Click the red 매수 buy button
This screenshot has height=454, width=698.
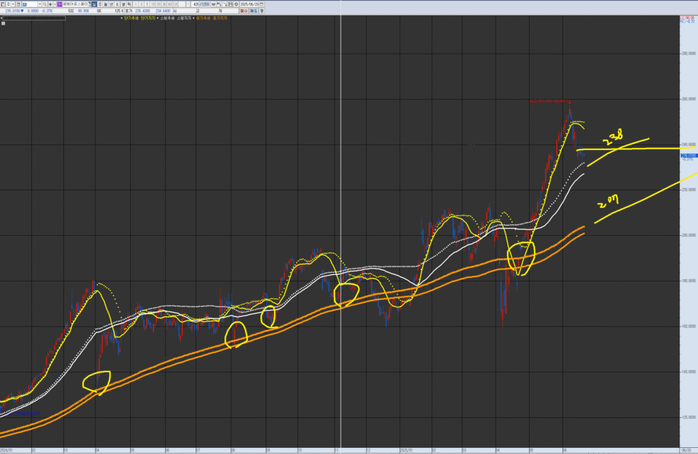point(244,11)
